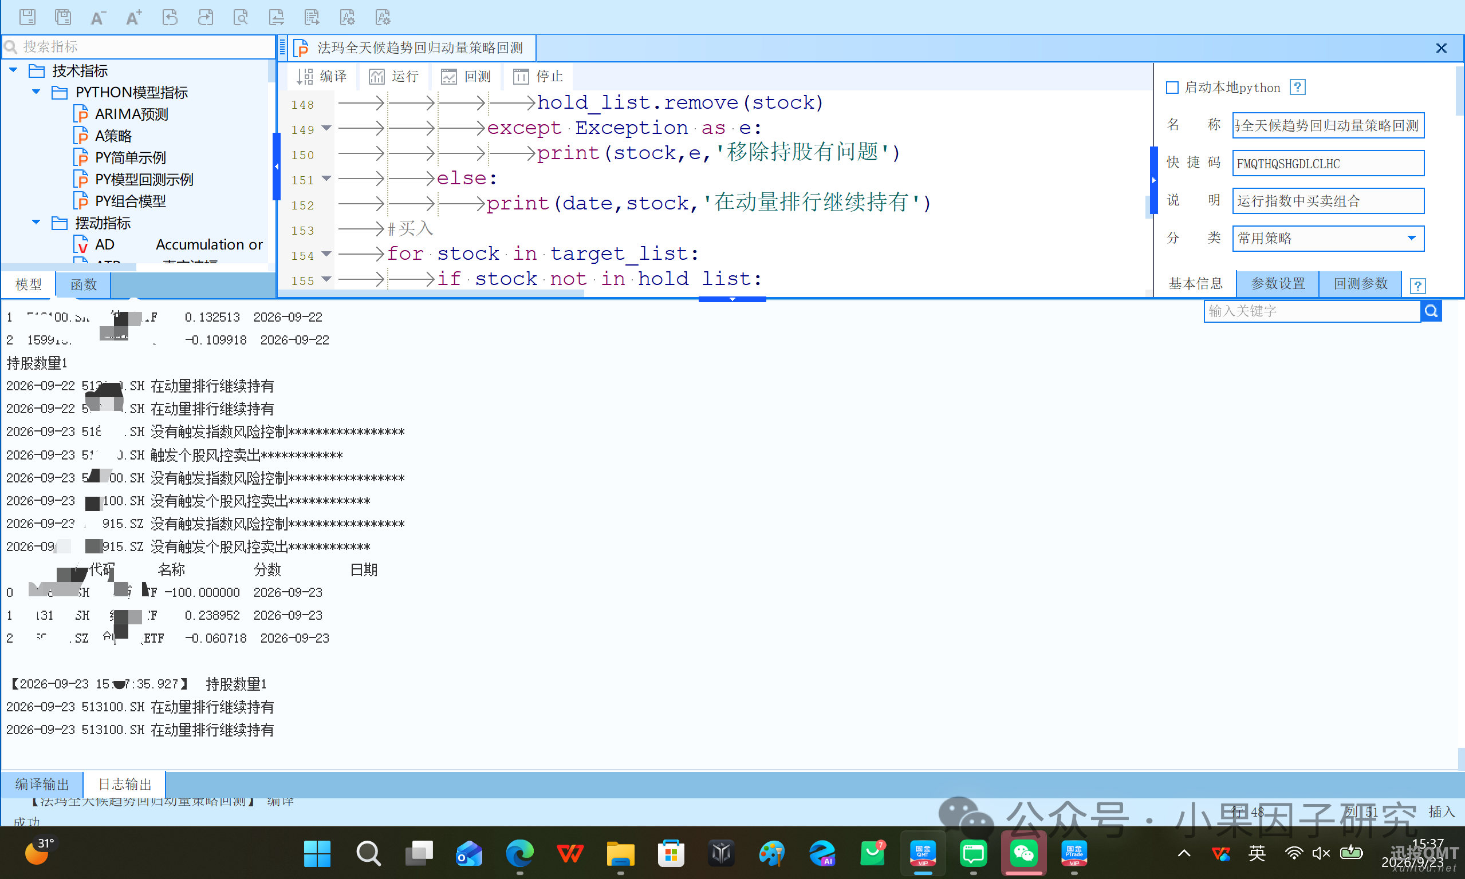The height and width of the screenshot is (879, 1465).
Task: Open help icon next to 启动本地python
Action: 1297,87
